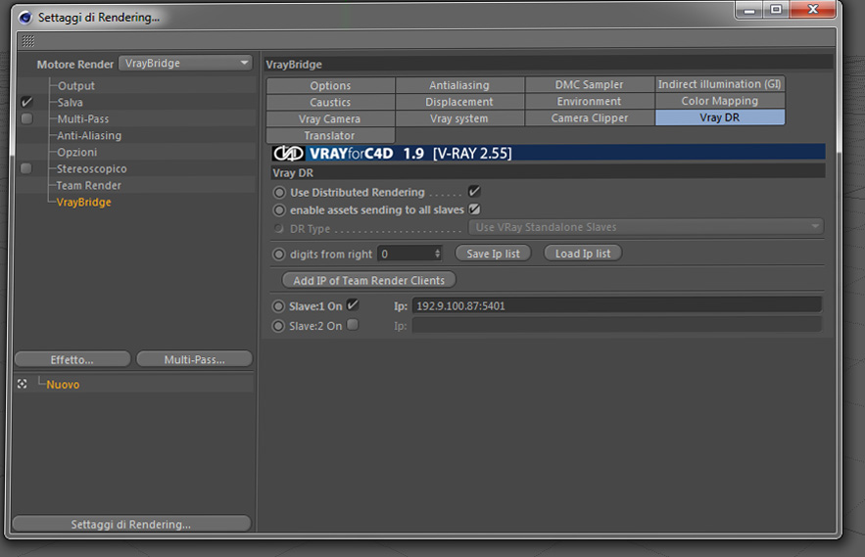
Task: Go to the Color Mapping tab
Action: coord(719,101)
